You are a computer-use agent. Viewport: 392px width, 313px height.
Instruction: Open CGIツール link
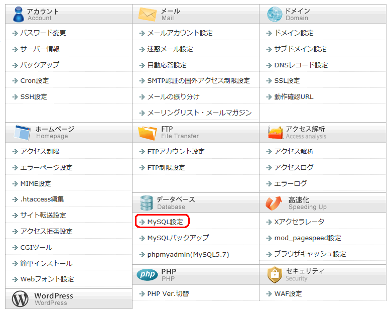point(36,248)
